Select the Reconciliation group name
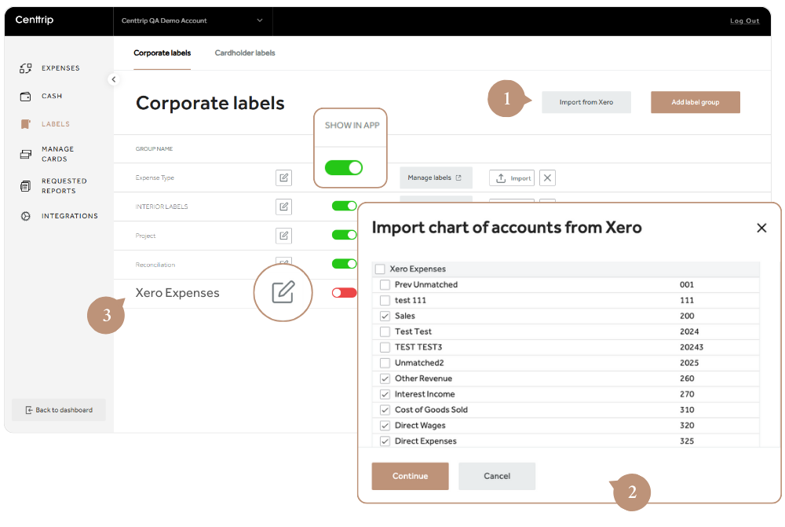The width and height of the screenshot is (785, 527). coord(155,265)
